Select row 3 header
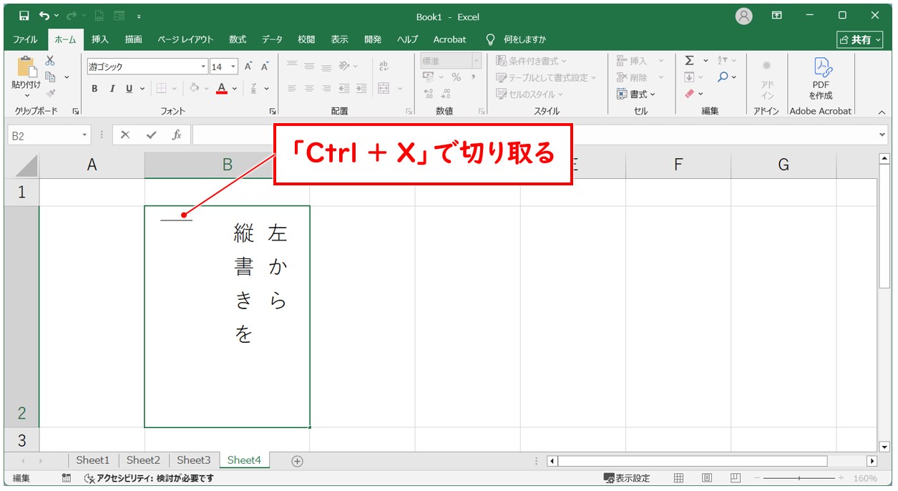This screenshot has height=491, width=898. pos(21,439)
